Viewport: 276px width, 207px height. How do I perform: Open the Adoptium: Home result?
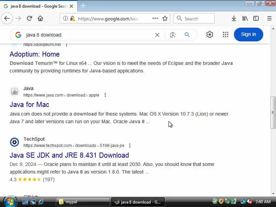34,54
